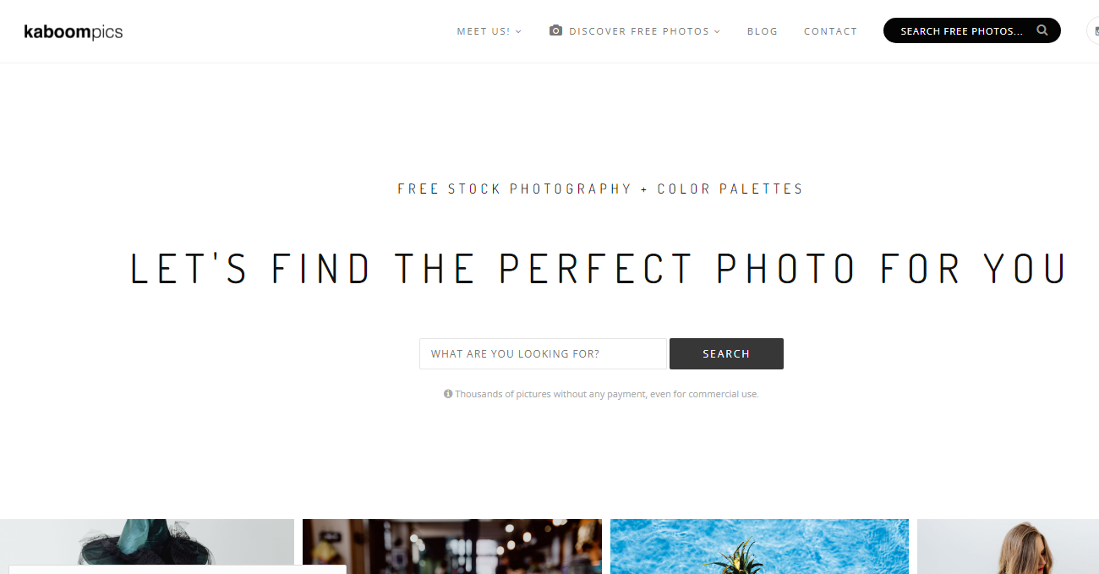Go to the BLOG page
The image size is (1099, 574).
tap(763, 31)
